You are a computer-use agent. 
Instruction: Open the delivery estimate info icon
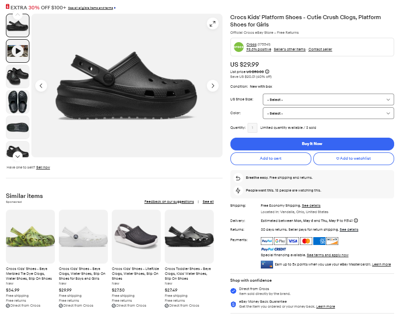point(356,220)
